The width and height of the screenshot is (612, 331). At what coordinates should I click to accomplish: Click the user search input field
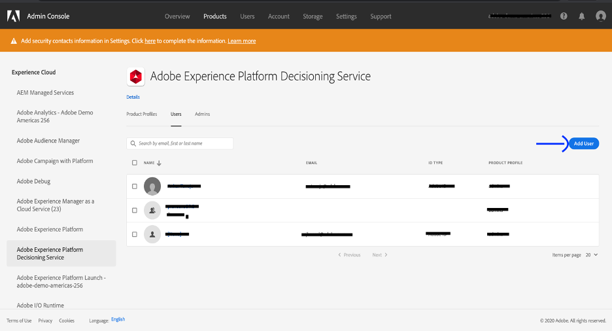click(x=180, y=143)
